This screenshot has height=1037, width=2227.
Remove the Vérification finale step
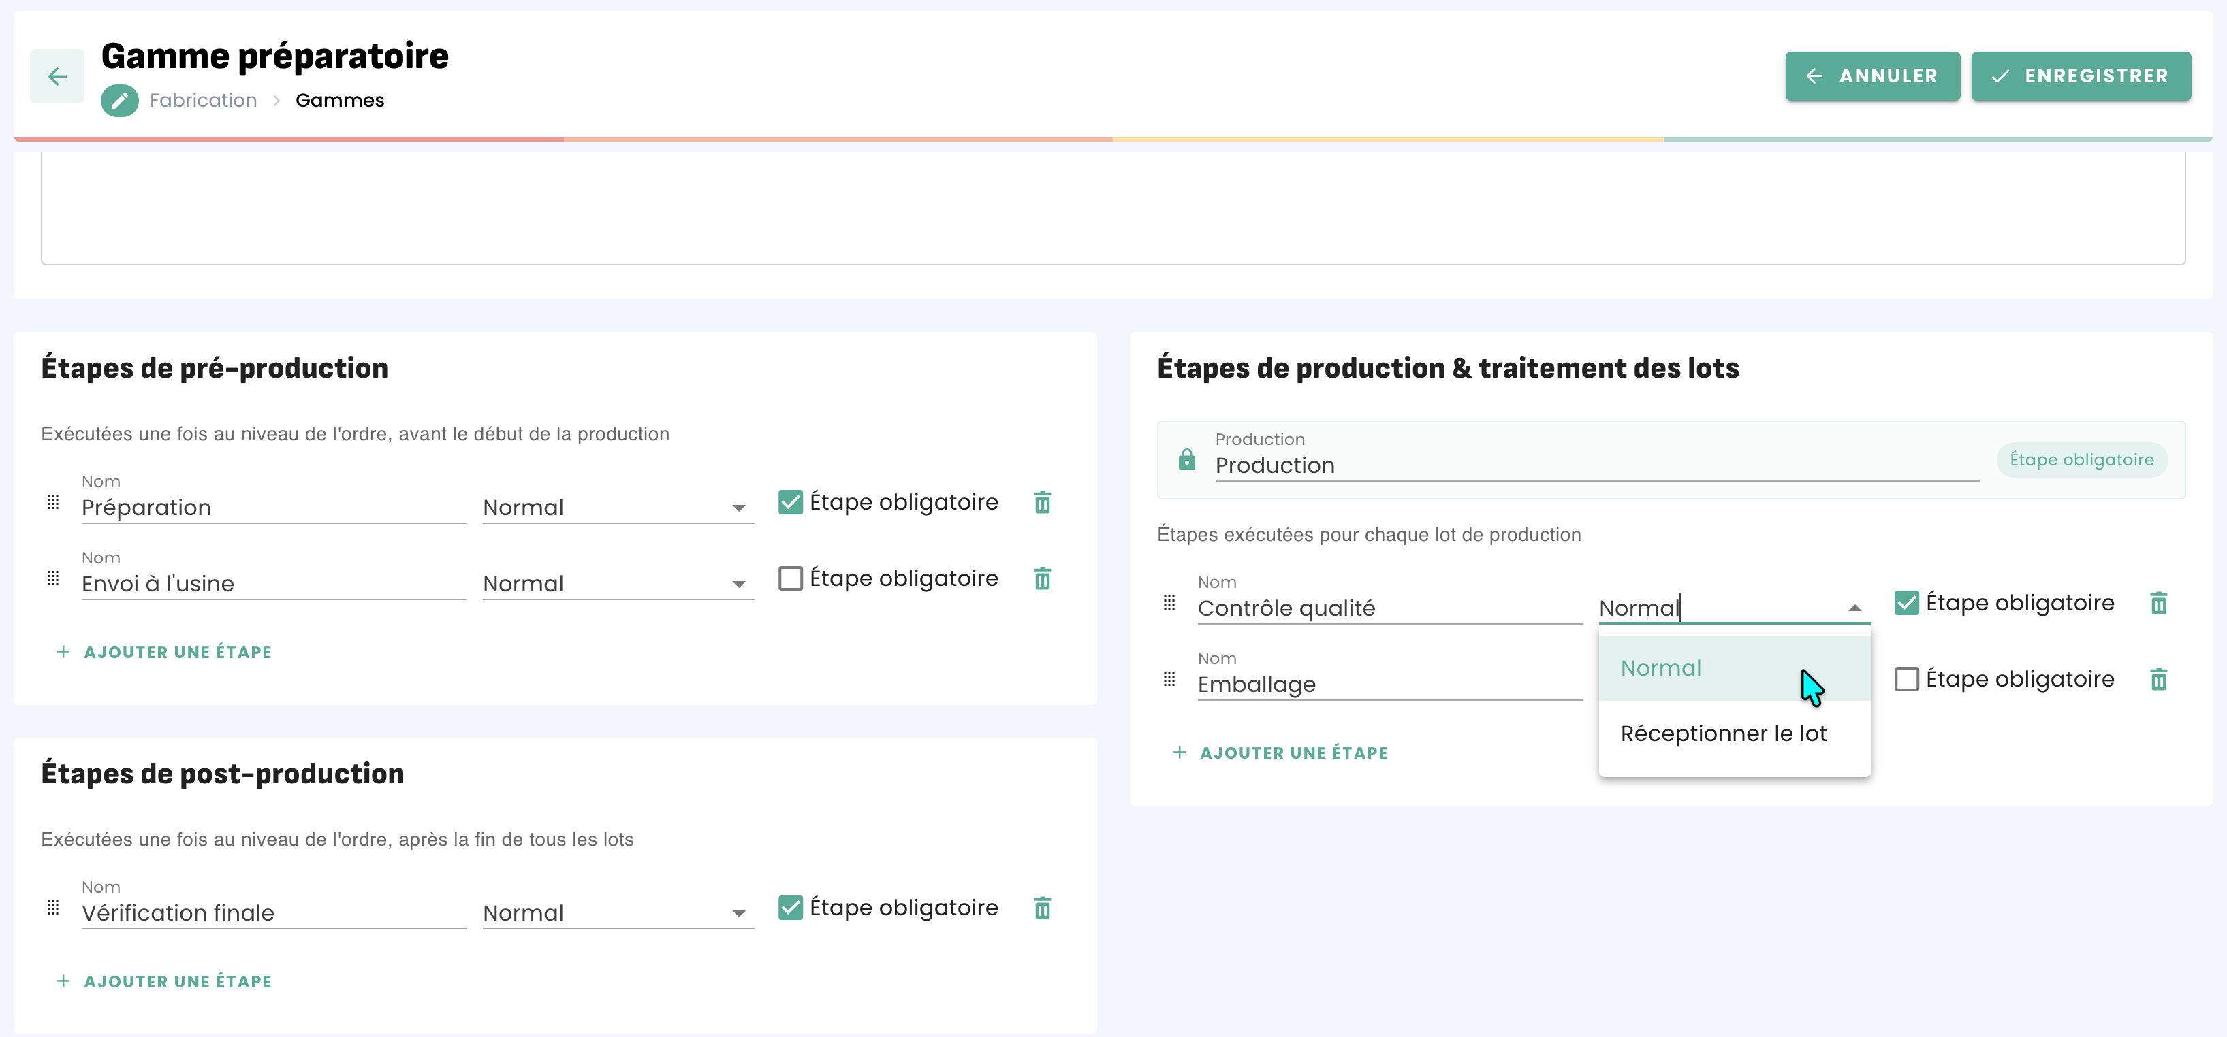point(1042,908)
